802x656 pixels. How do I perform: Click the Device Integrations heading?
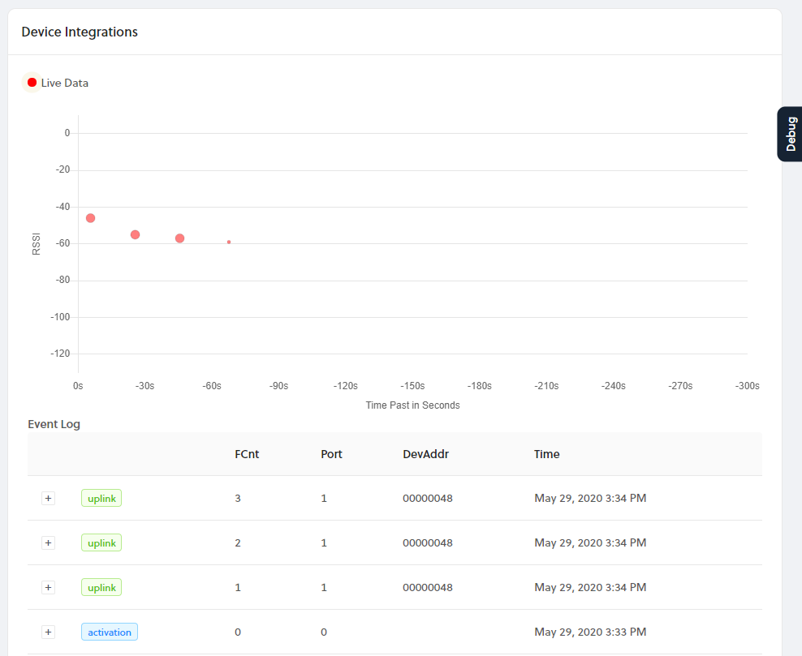[80, 32]
